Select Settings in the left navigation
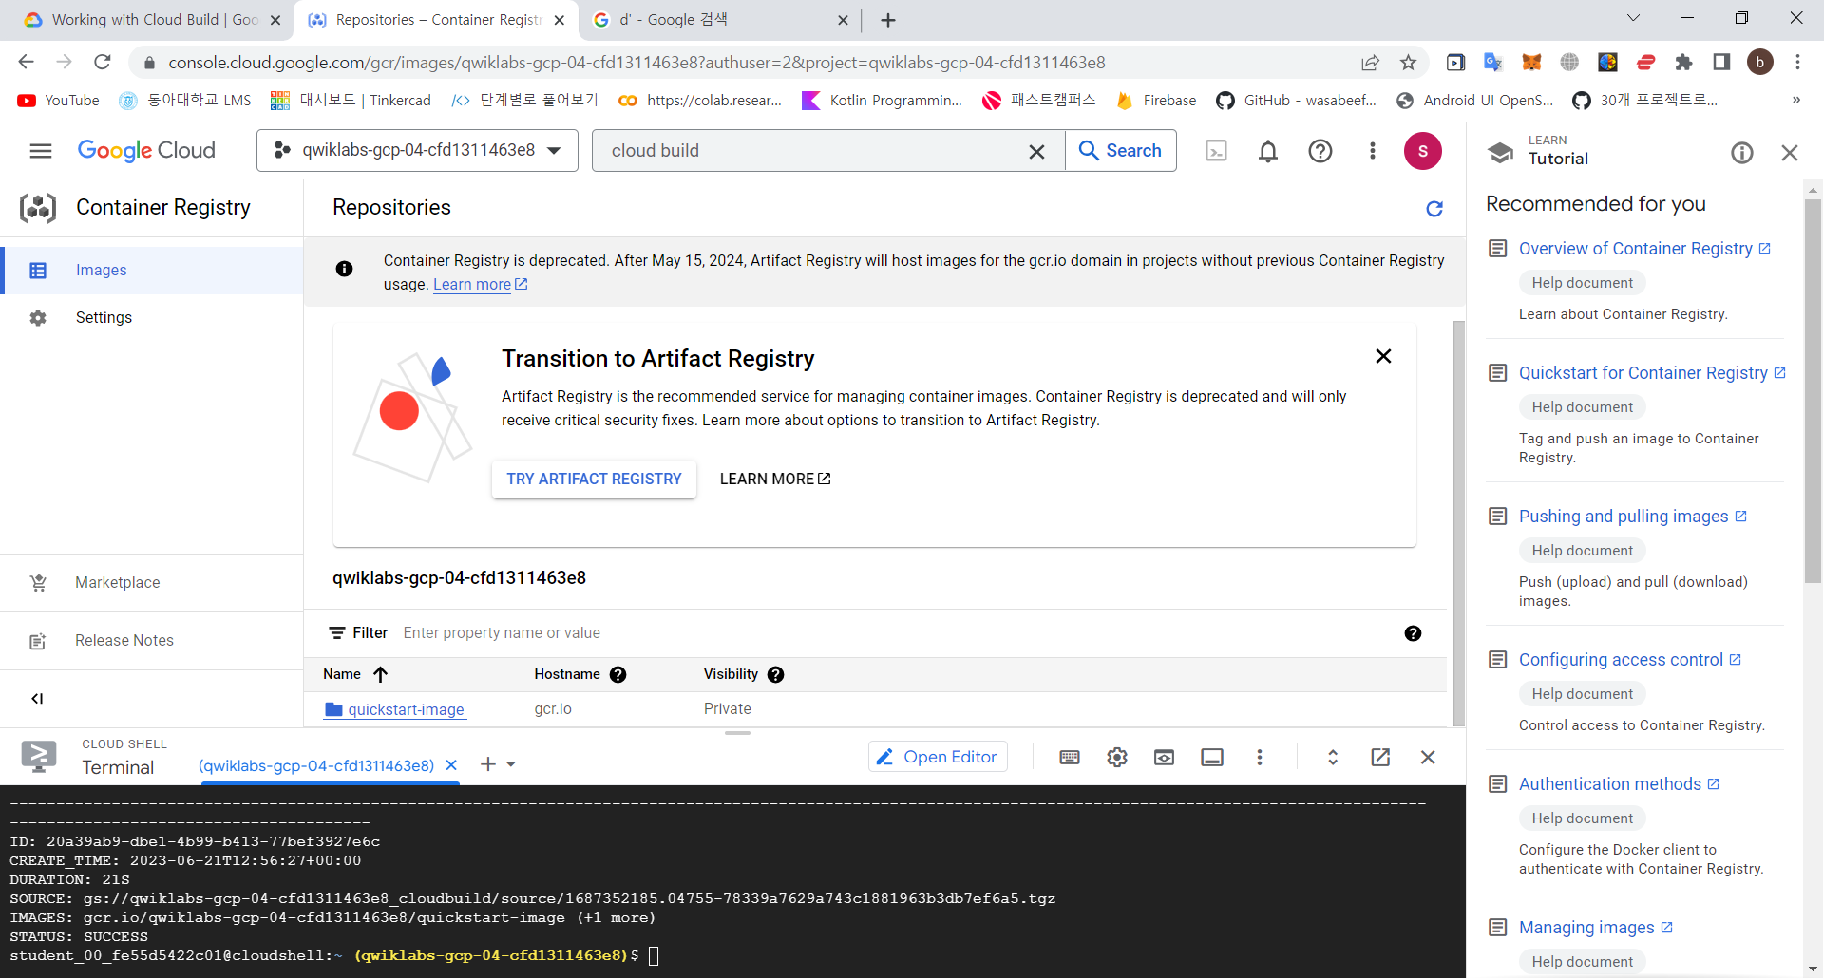1824x978 pixels. 152,318
